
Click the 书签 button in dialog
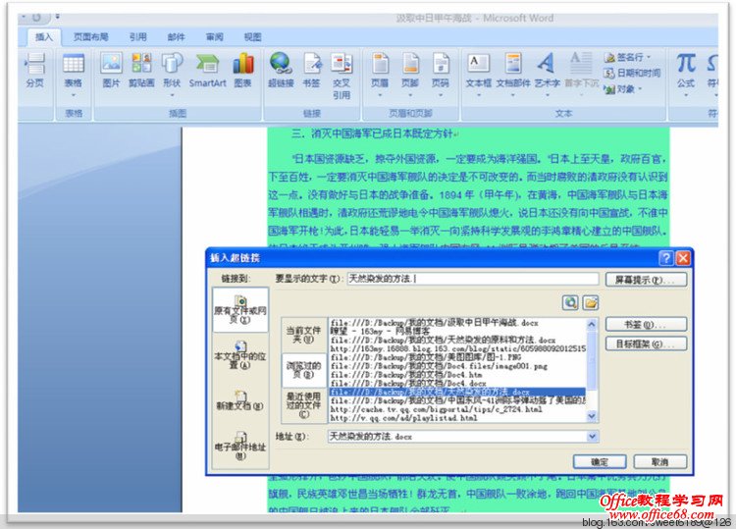(x=646, y=324)
